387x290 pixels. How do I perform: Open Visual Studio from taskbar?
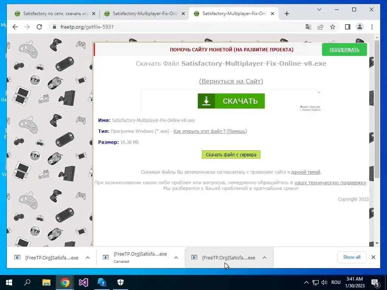[x=84, y=282]
